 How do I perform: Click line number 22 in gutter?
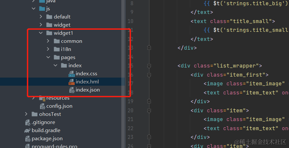pyautogui.click(x=130, y=128)
